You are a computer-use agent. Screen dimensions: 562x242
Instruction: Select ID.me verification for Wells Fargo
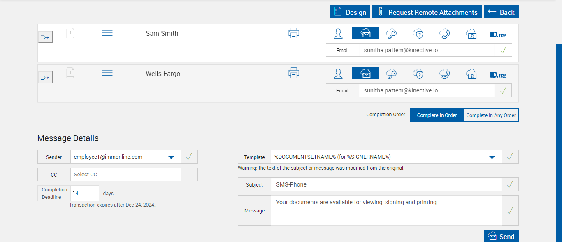click(498, 75)
